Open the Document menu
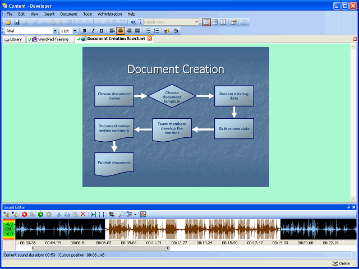Image resolution: width=359 pixels, height=269 pixels. point(68,14)
